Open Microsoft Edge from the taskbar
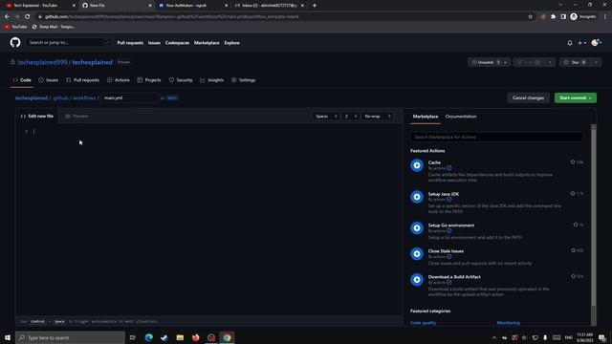The height and width of the screenshot is (344, 612). [149, 337]
